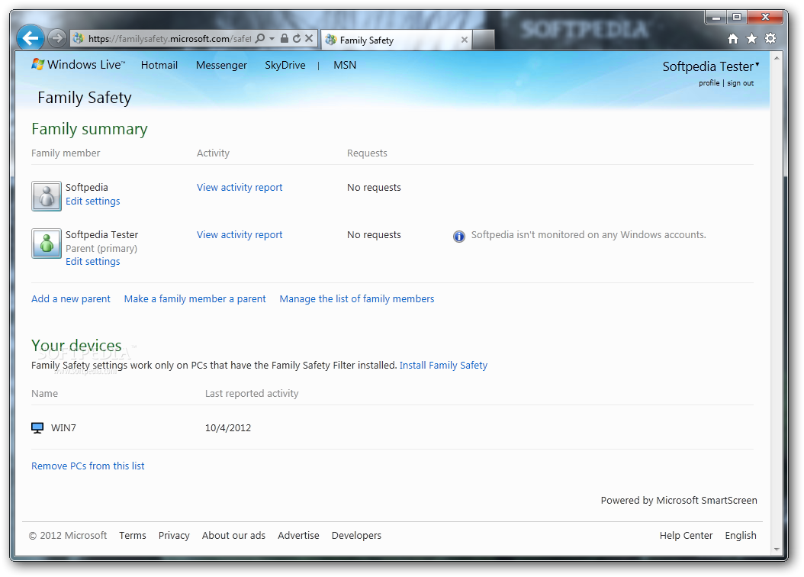Open the Help Center footer link
The image size is (804, 577).
(686, 535)
